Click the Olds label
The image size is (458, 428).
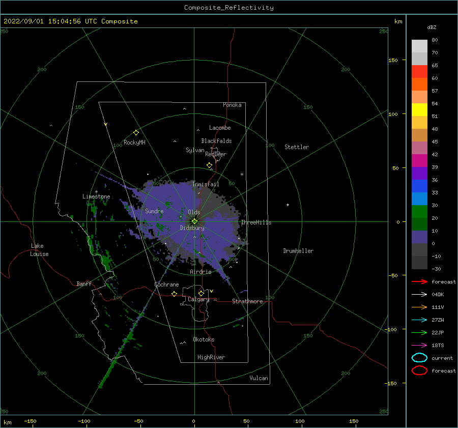point(194,212)
